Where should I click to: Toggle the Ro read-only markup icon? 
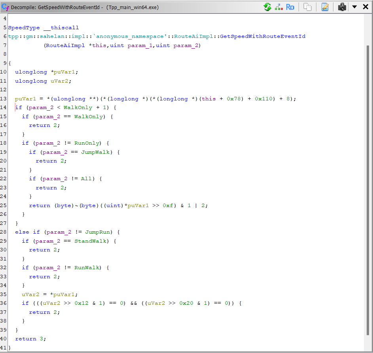click(290, 7)
